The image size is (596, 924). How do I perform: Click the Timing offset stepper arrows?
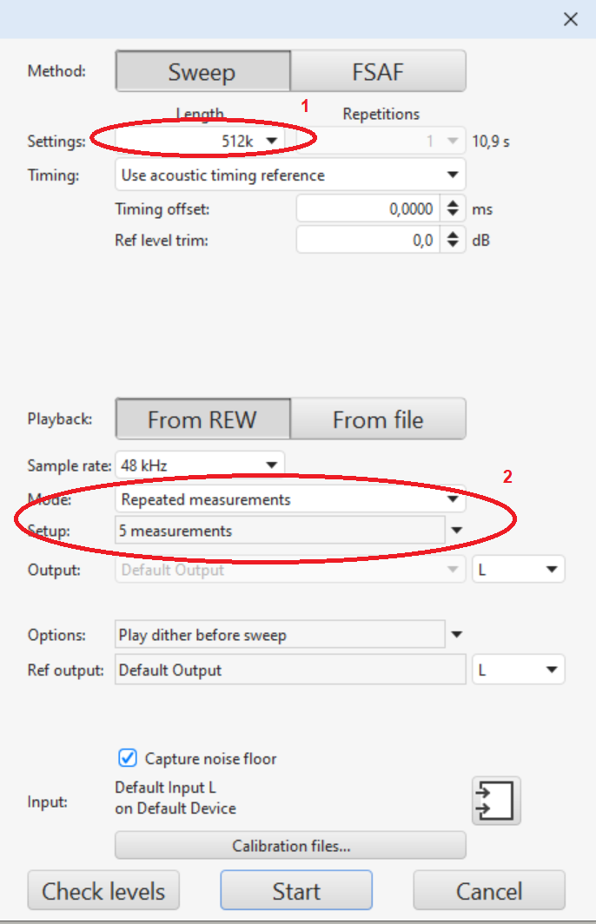pos(453,209)
